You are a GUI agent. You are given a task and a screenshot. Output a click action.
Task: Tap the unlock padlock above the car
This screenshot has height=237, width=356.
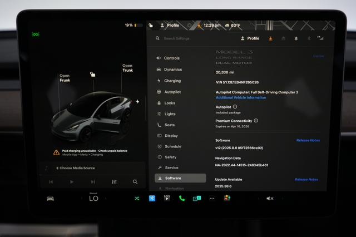click(92, 74)
